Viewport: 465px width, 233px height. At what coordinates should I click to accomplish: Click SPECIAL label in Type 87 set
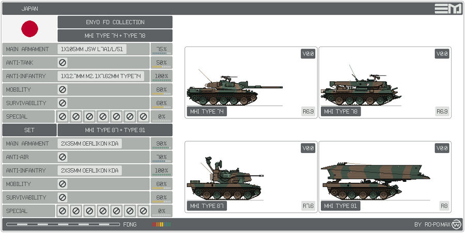pos(17,211)
